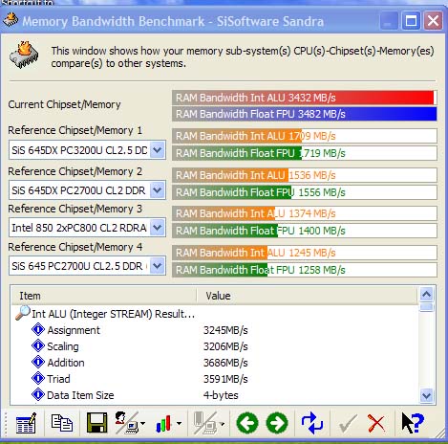The image size is (448, 444).
Task: Copy results using the copy documents icon
Action: pyautogui.click(x=62, y=423)
